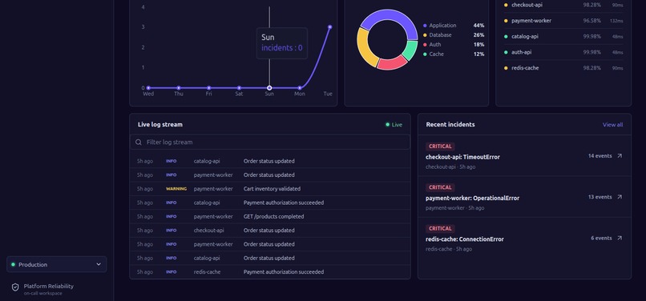Open payment-worker: OperationalError incident
646x301 pixels.
pos(524,197)
